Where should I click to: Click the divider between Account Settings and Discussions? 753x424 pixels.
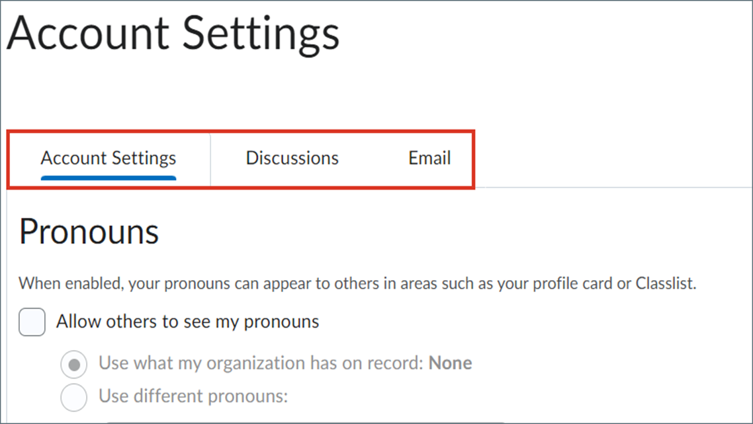pos(210,160)
